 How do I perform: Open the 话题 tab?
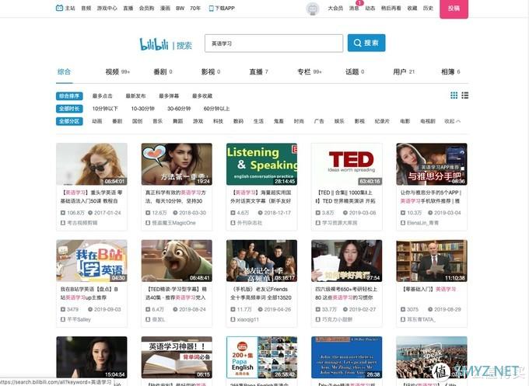coord(355,71)
